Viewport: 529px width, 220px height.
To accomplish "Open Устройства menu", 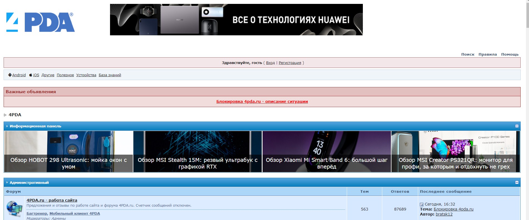I will point(86,75).
